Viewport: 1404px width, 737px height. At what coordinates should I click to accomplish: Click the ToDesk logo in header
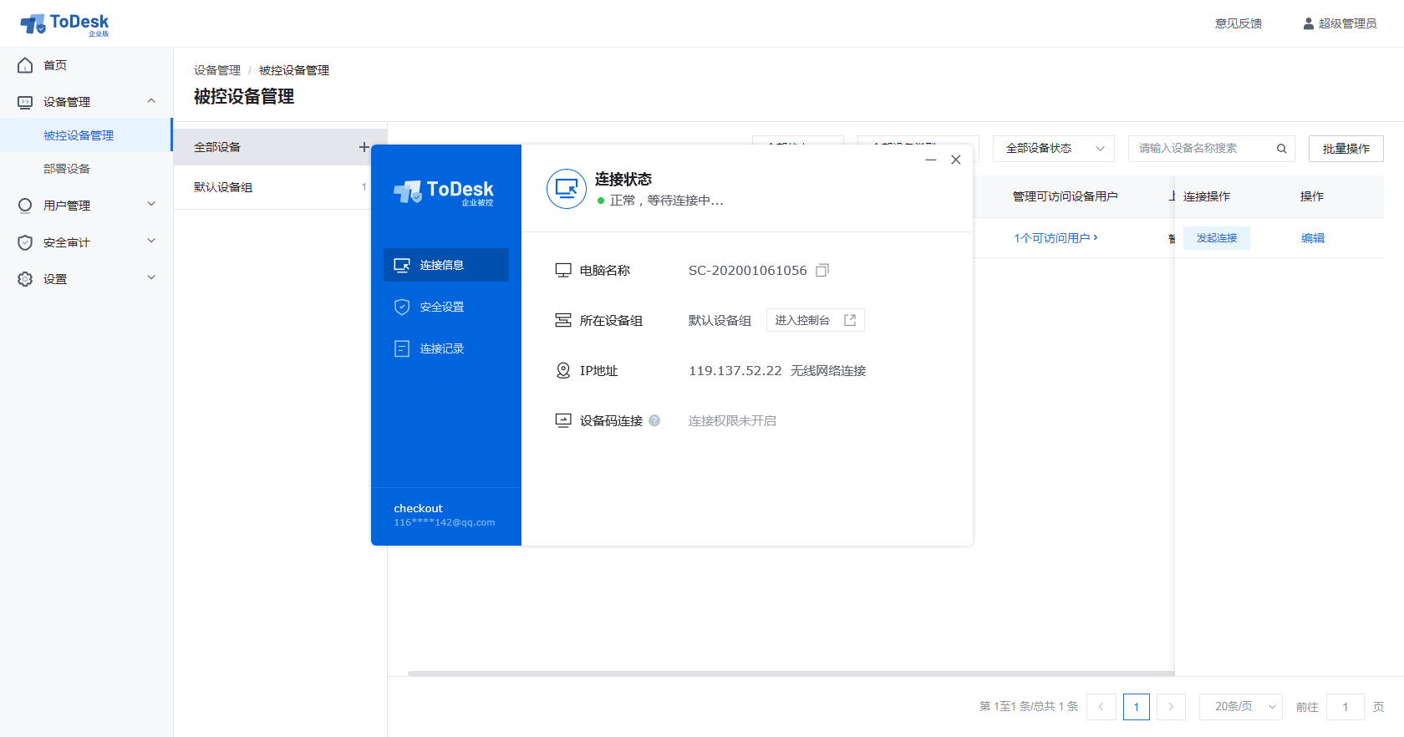tap(64, 24)
